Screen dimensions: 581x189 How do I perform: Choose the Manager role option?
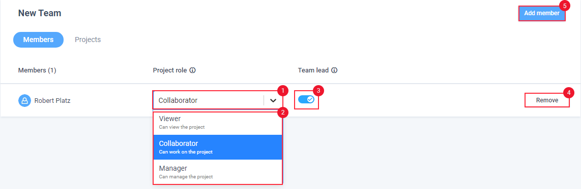(x=218, y=172)
